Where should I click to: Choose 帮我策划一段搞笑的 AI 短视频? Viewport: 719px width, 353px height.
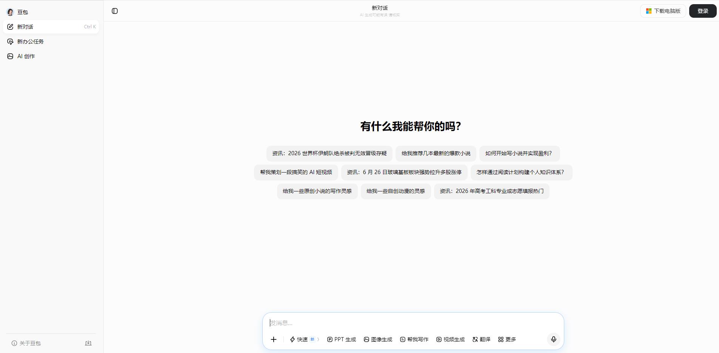[x=296, y=172]
